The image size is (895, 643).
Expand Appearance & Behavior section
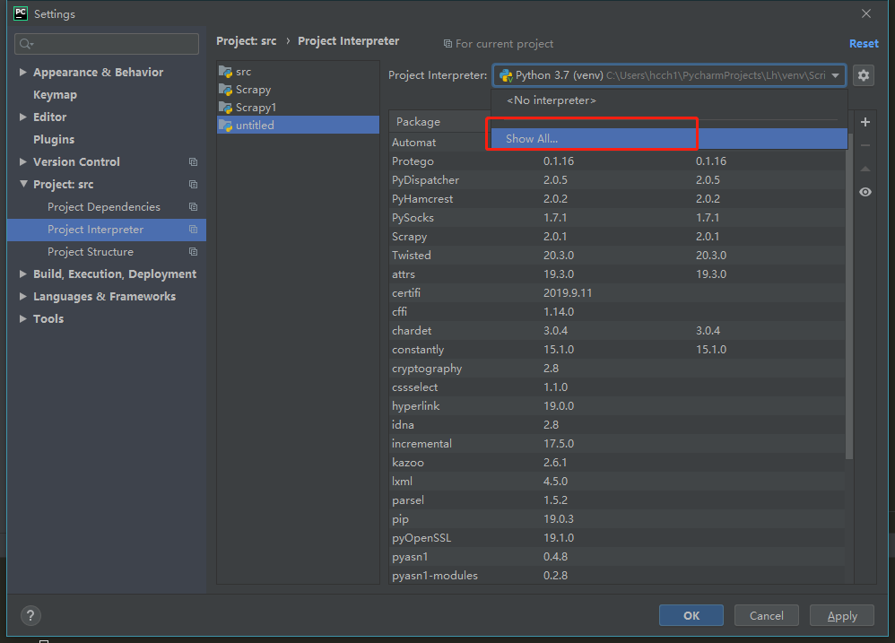click(22, 72)
